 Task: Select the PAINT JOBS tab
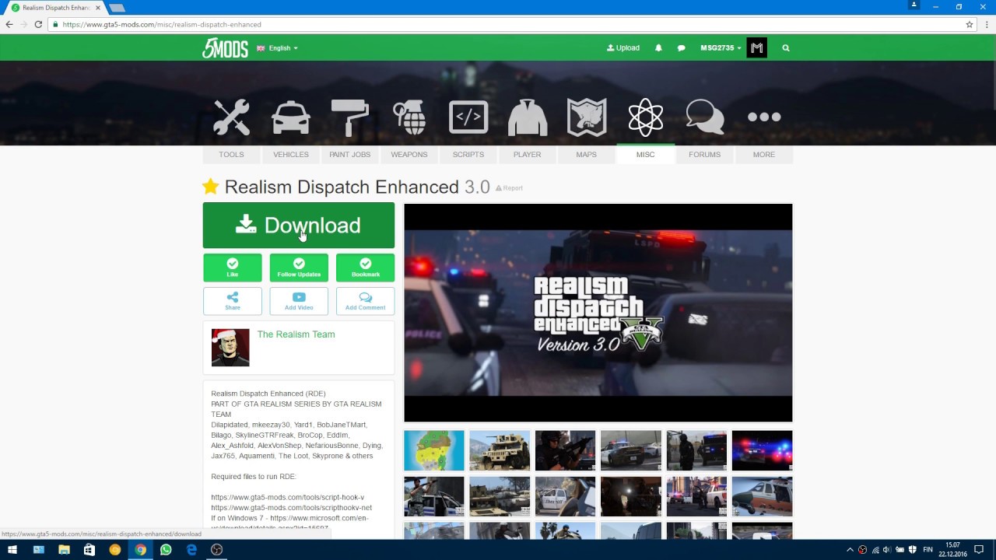pyautogui.click(x=350, y=155)
